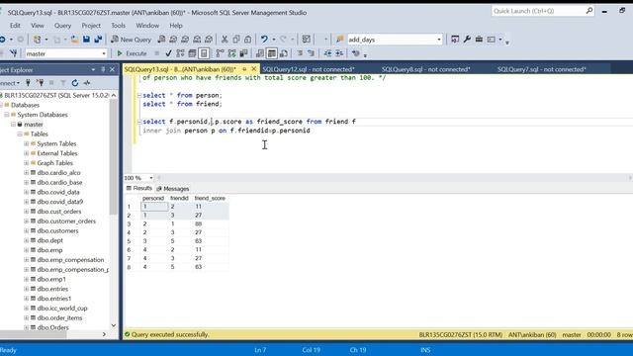Open the Undo history dropdown arrow
Viewport: 633px width, 356px height.
pos(274,40)
